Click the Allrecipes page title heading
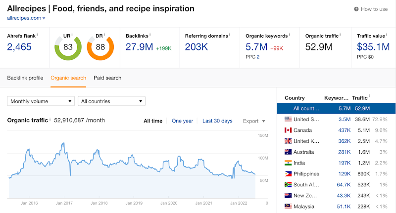This screenshot has height=213, width=396. pyautogui.click(x=101, y=8)
